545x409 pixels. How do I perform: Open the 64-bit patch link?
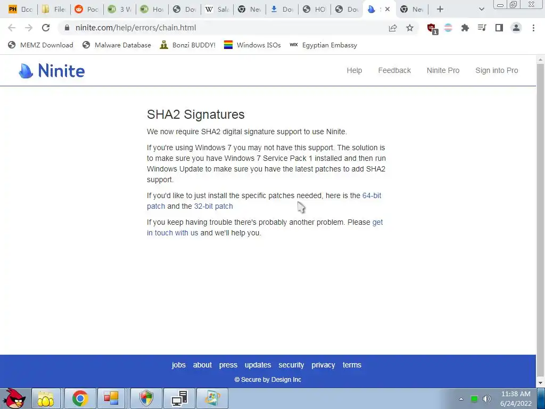pos(371,195)
